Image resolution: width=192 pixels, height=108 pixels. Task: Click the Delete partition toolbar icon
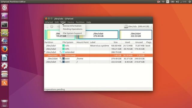coord(52,26)
